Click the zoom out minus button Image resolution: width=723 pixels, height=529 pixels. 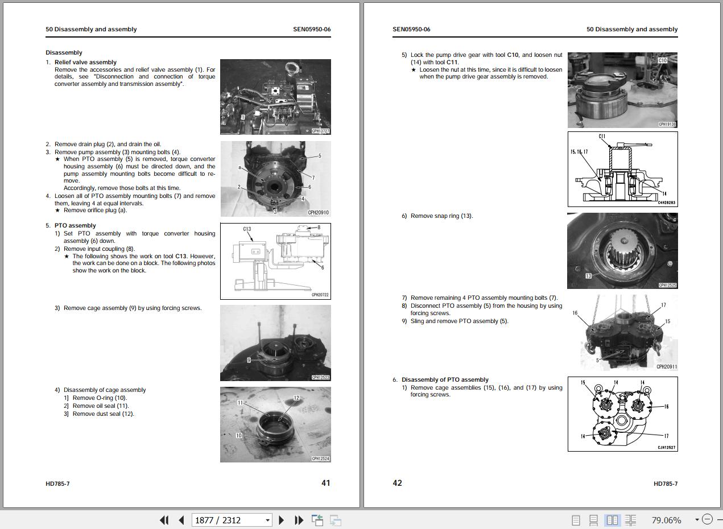tap(707, 519)
